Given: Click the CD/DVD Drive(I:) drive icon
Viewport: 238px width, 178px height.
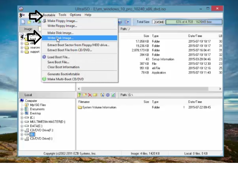Looking at the screenshot, I should [27, 139].
